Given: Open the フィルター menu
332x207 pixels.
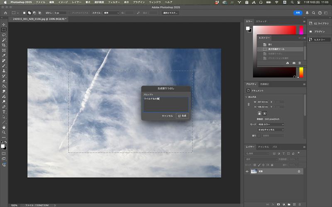Looking at the screenshot, I should 114,2.
